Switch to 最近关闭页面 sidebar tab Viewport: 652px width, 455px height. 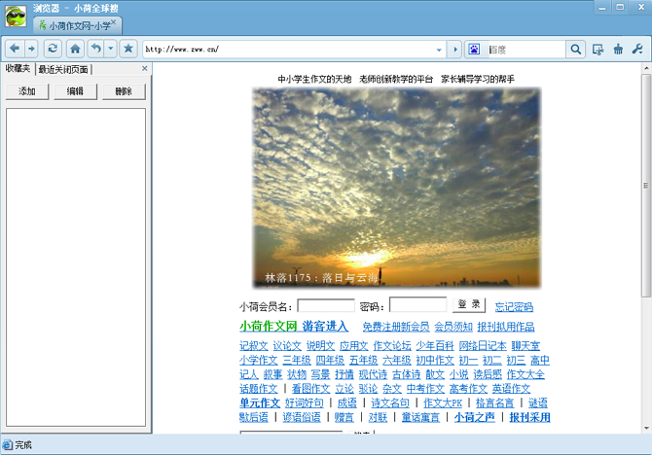tap(63, 69)
